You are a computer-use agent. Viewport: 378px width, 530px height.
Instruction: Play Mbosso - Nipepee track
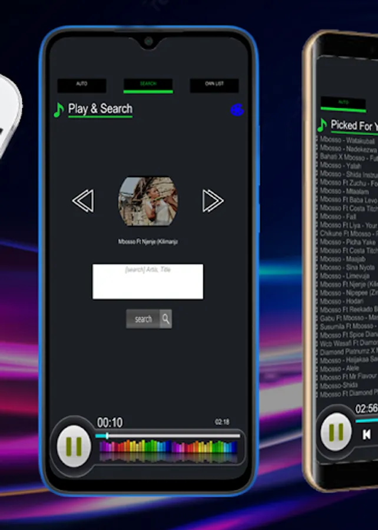[x=349, y=293]
